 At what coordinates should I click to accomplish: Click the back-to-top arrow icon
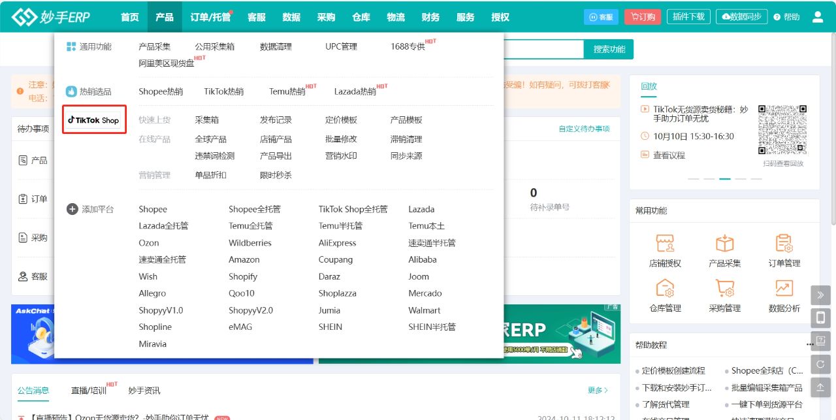pos(821,387)
